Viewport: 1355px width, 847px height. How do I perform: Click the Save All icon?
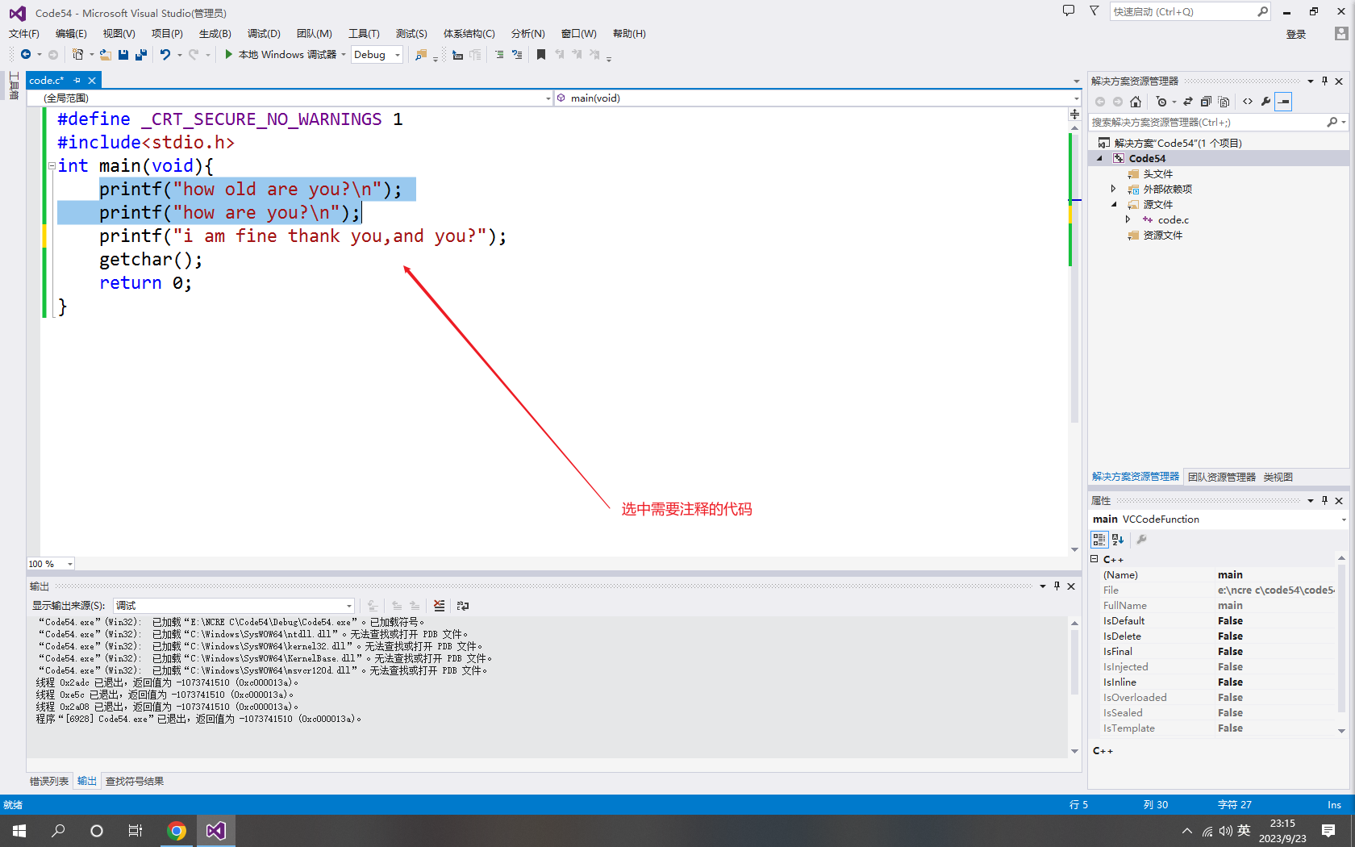point(140,54)
